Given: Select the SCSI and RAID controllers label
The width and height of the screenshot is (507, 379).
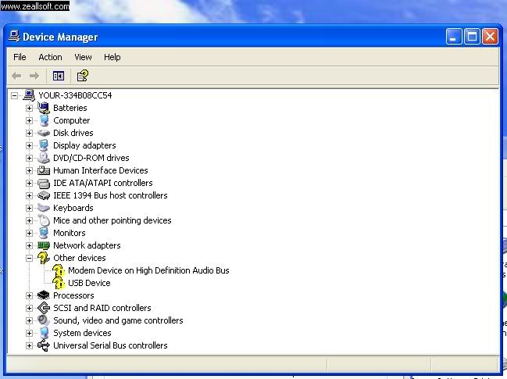Looking at the screenshot, I should tap(102, 308).
